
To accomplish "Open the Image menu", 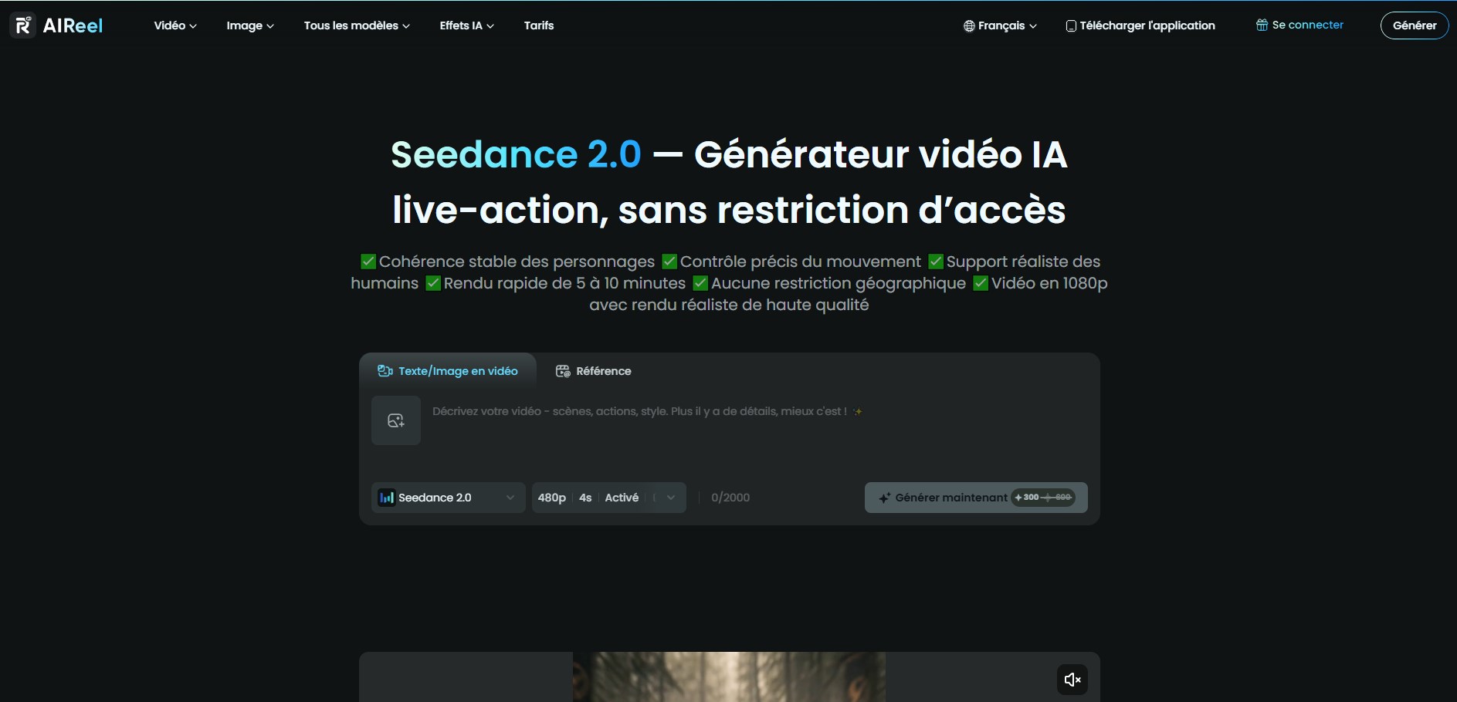I will (250, 25).
